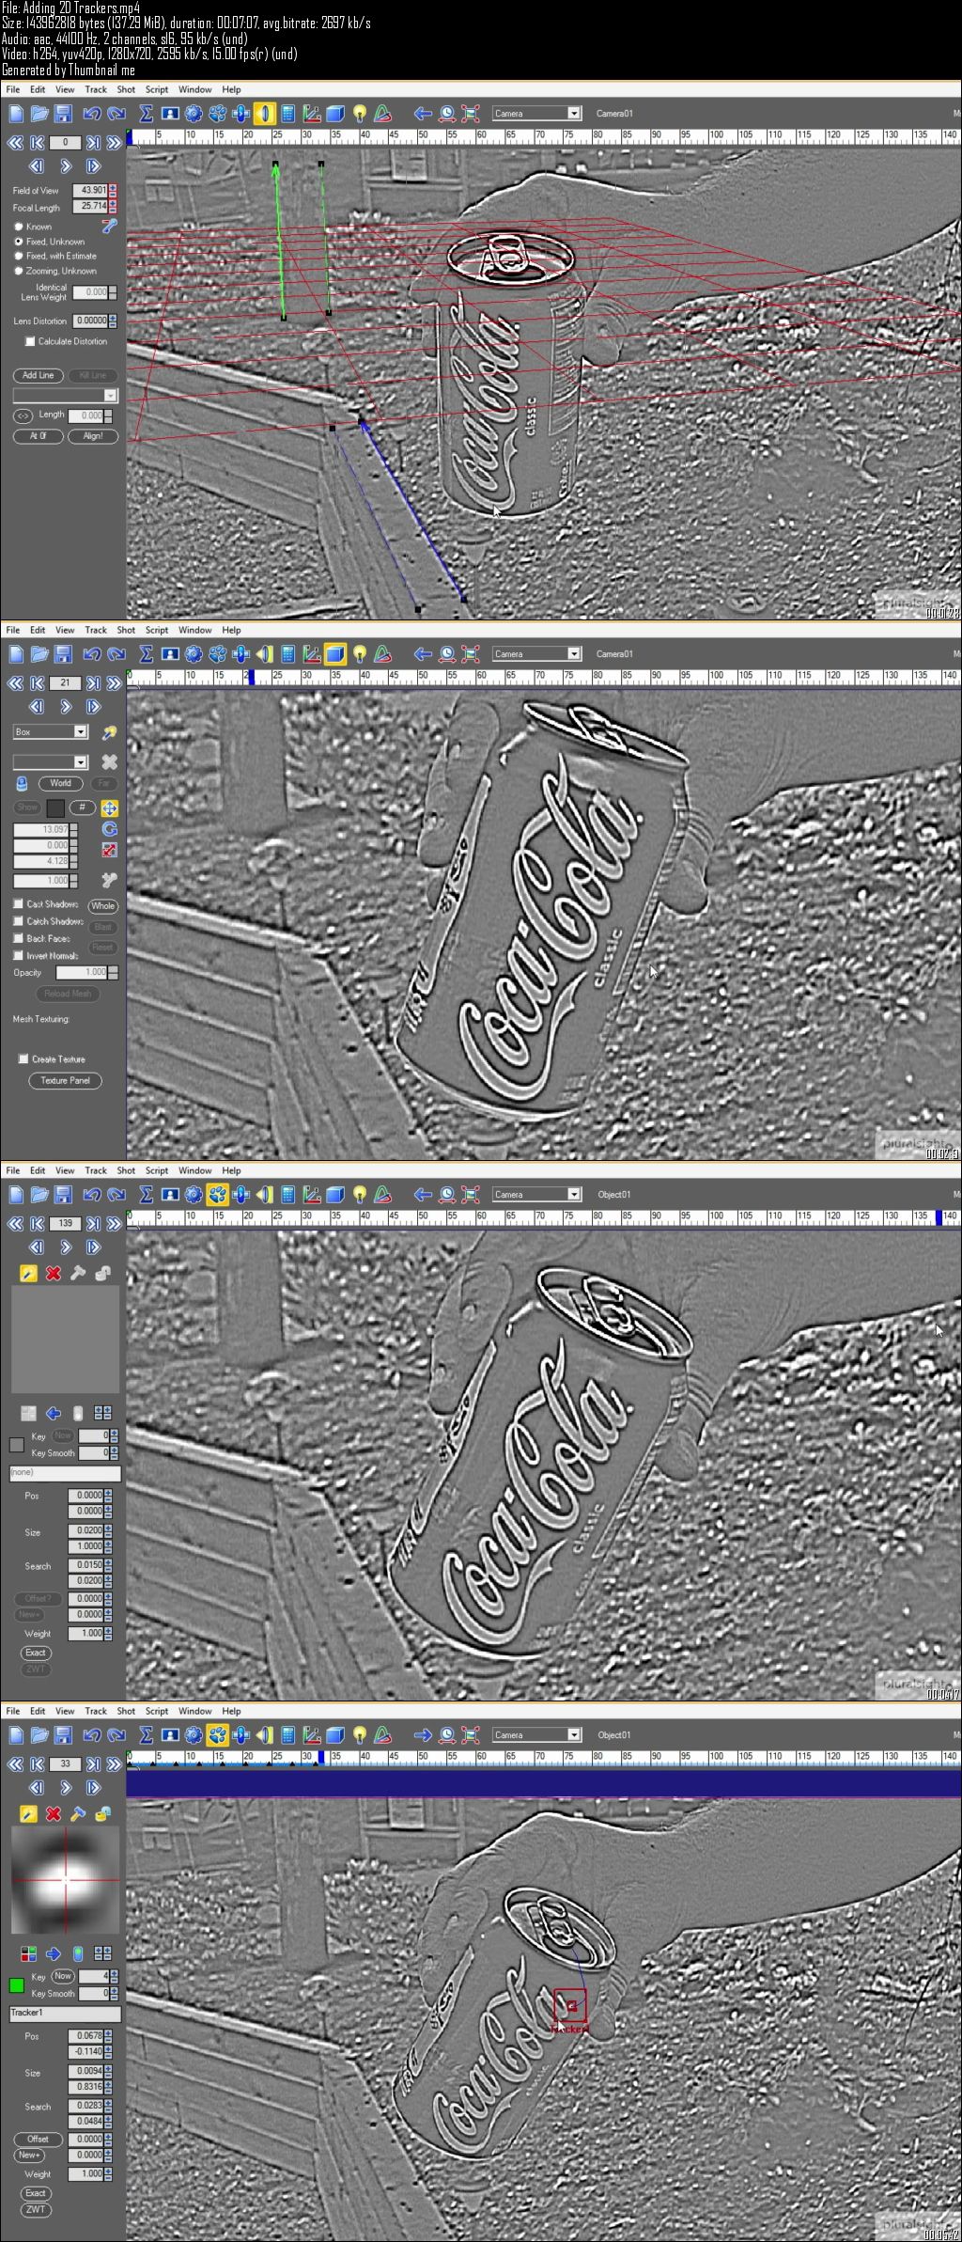Open the Solver gear panel in frame 33 view
962x2242 pixels.
[x=194, y=1735]
